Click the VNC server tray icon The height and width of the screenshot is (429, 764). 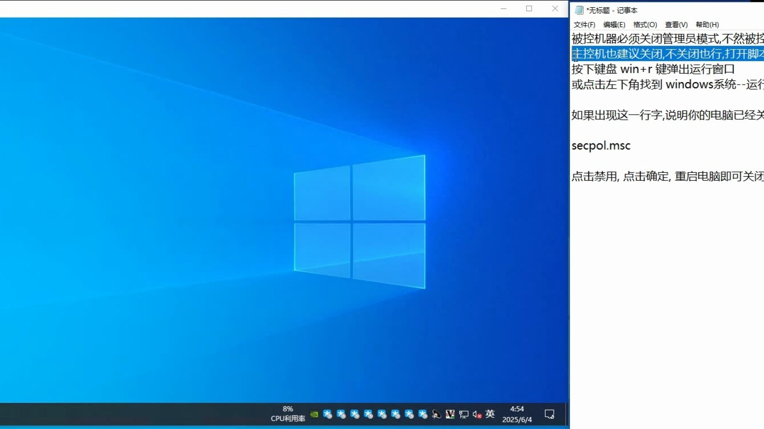[x=450, y=414]
